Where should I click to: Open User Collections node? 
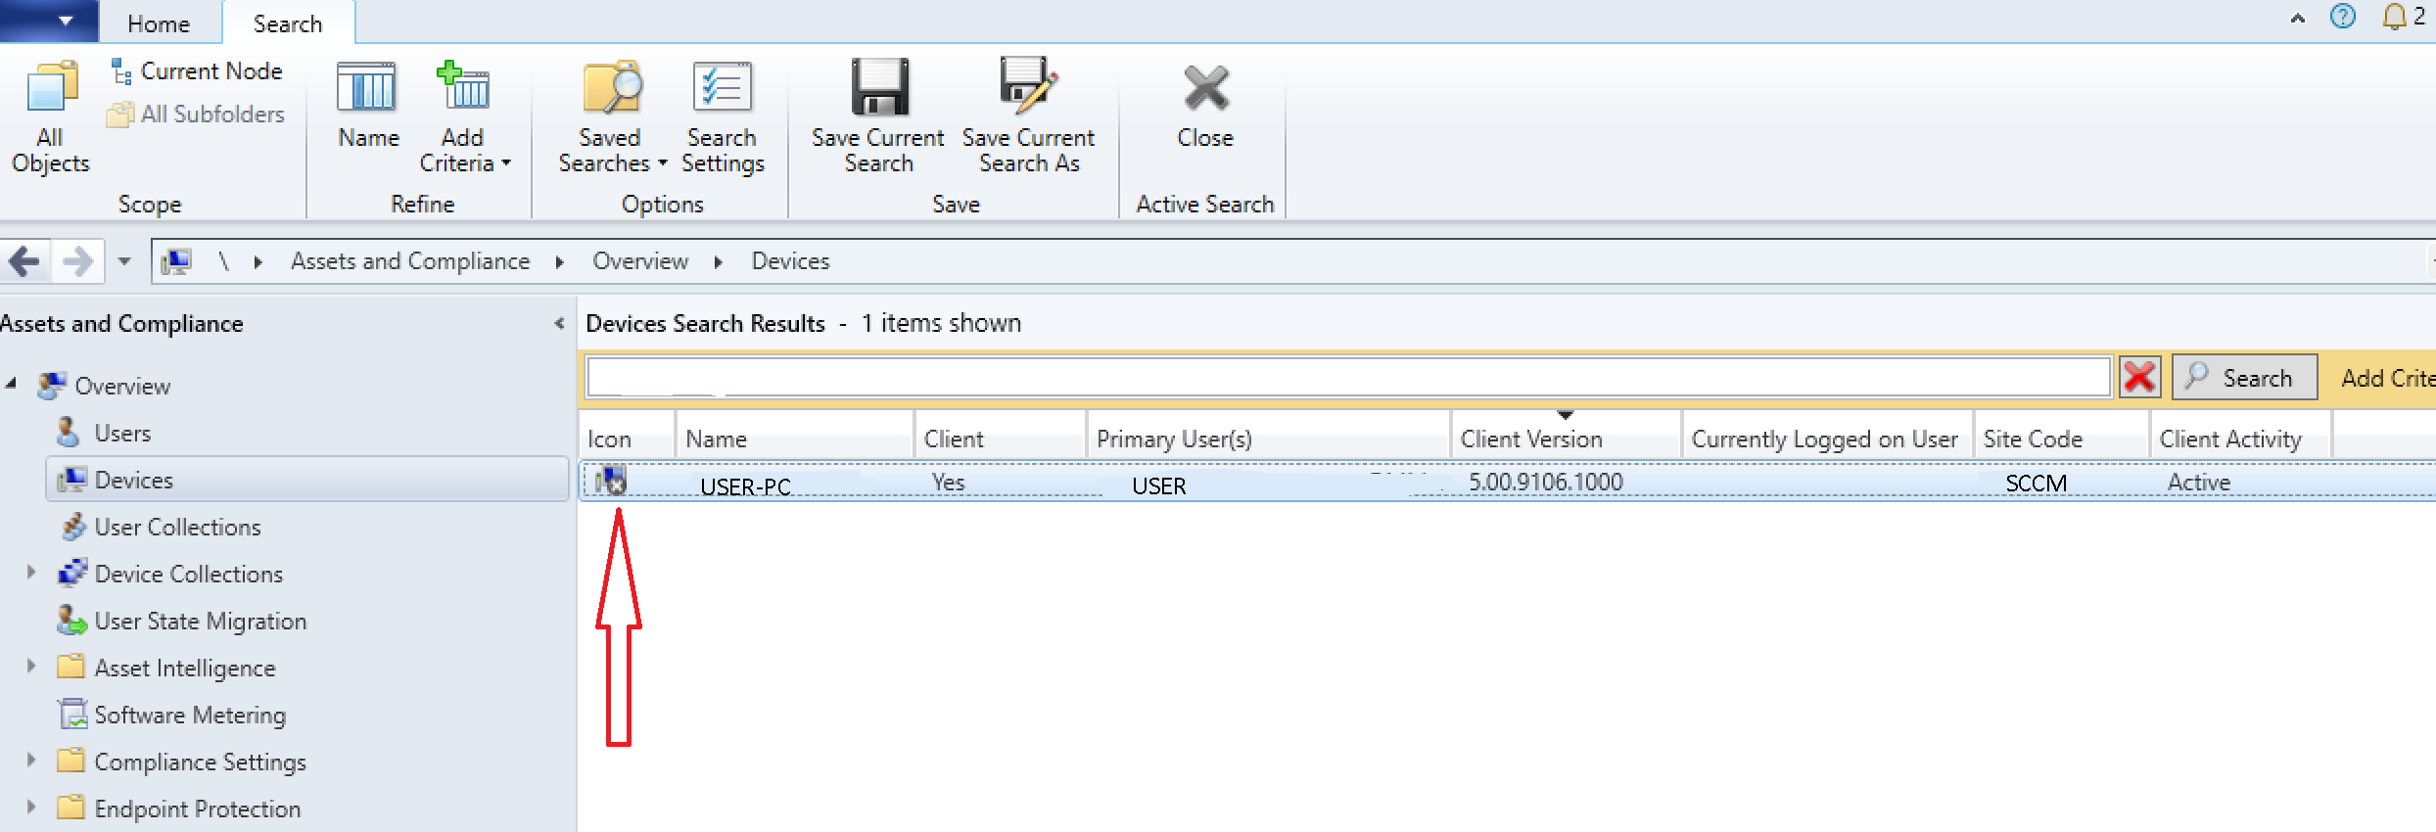click(177, 527)
